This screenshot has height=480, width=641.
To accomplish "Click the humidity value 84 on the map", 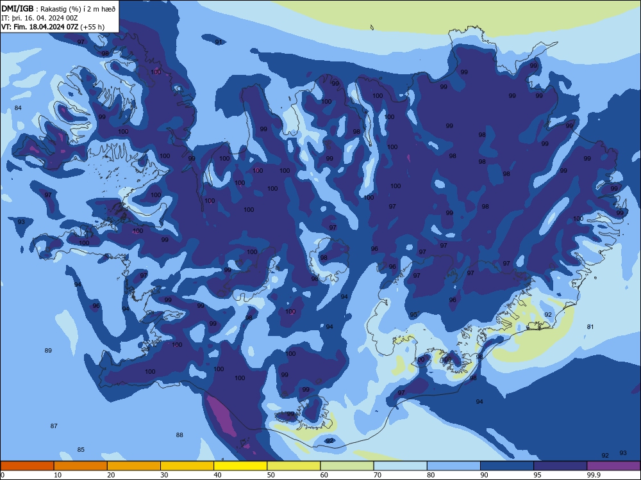I will [18, 108].
